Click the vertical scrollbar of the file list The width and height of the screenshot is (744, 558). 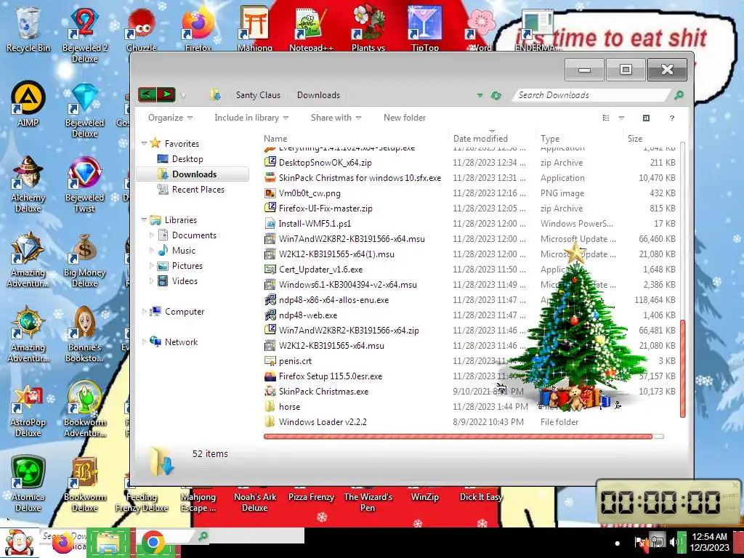click(x=683, y=368)
